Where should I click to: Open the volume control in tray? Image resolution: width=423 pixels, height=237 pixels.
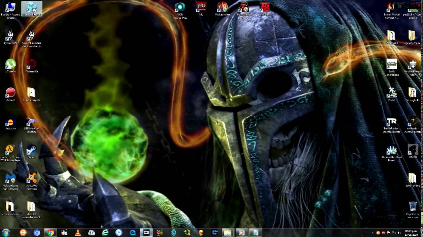399,233
